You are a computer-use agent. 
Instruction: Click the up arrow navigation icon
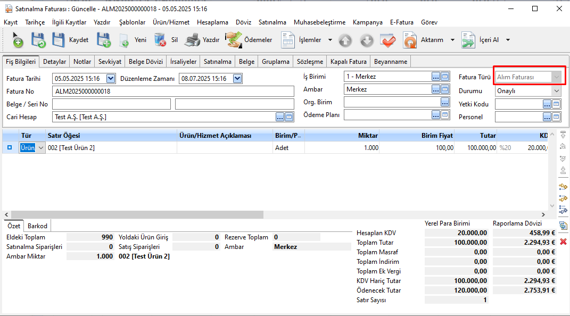[x=345, y=40]
